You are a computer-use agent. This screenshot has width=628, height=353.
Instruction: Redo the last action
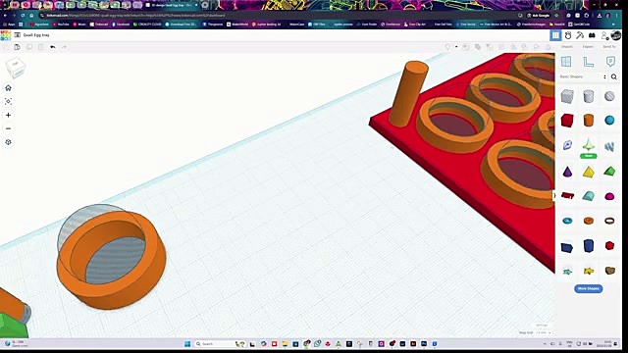pos(64,47)
